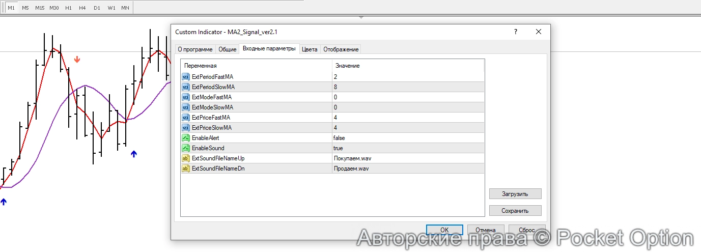Click the blue up arrow signal under the bars
Viewport: 701px width, 252px height.
tap(134, 154)
